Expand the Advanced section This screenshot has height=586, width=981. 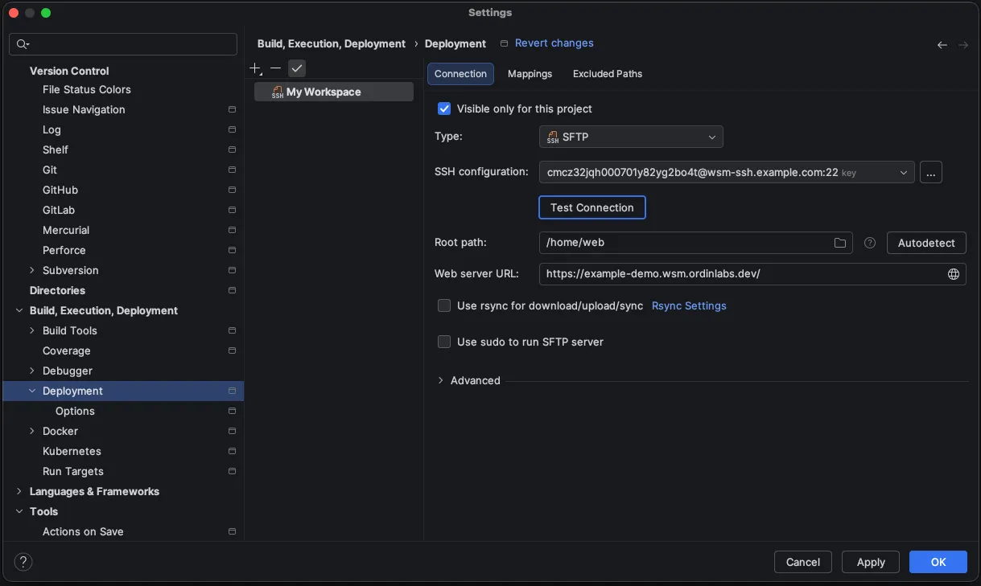tap(441, 380)
